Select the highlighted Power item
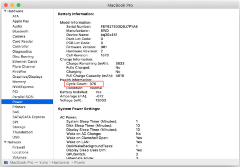 tap(27, 102)
